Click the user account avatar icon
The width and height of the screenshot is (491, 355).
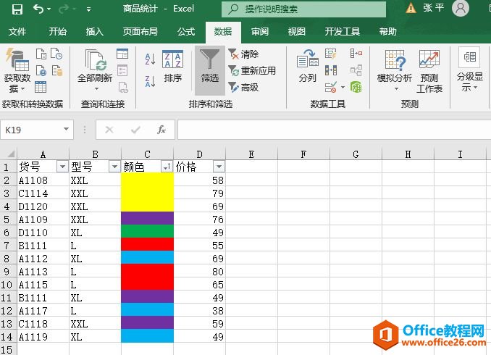click(461, 8)
